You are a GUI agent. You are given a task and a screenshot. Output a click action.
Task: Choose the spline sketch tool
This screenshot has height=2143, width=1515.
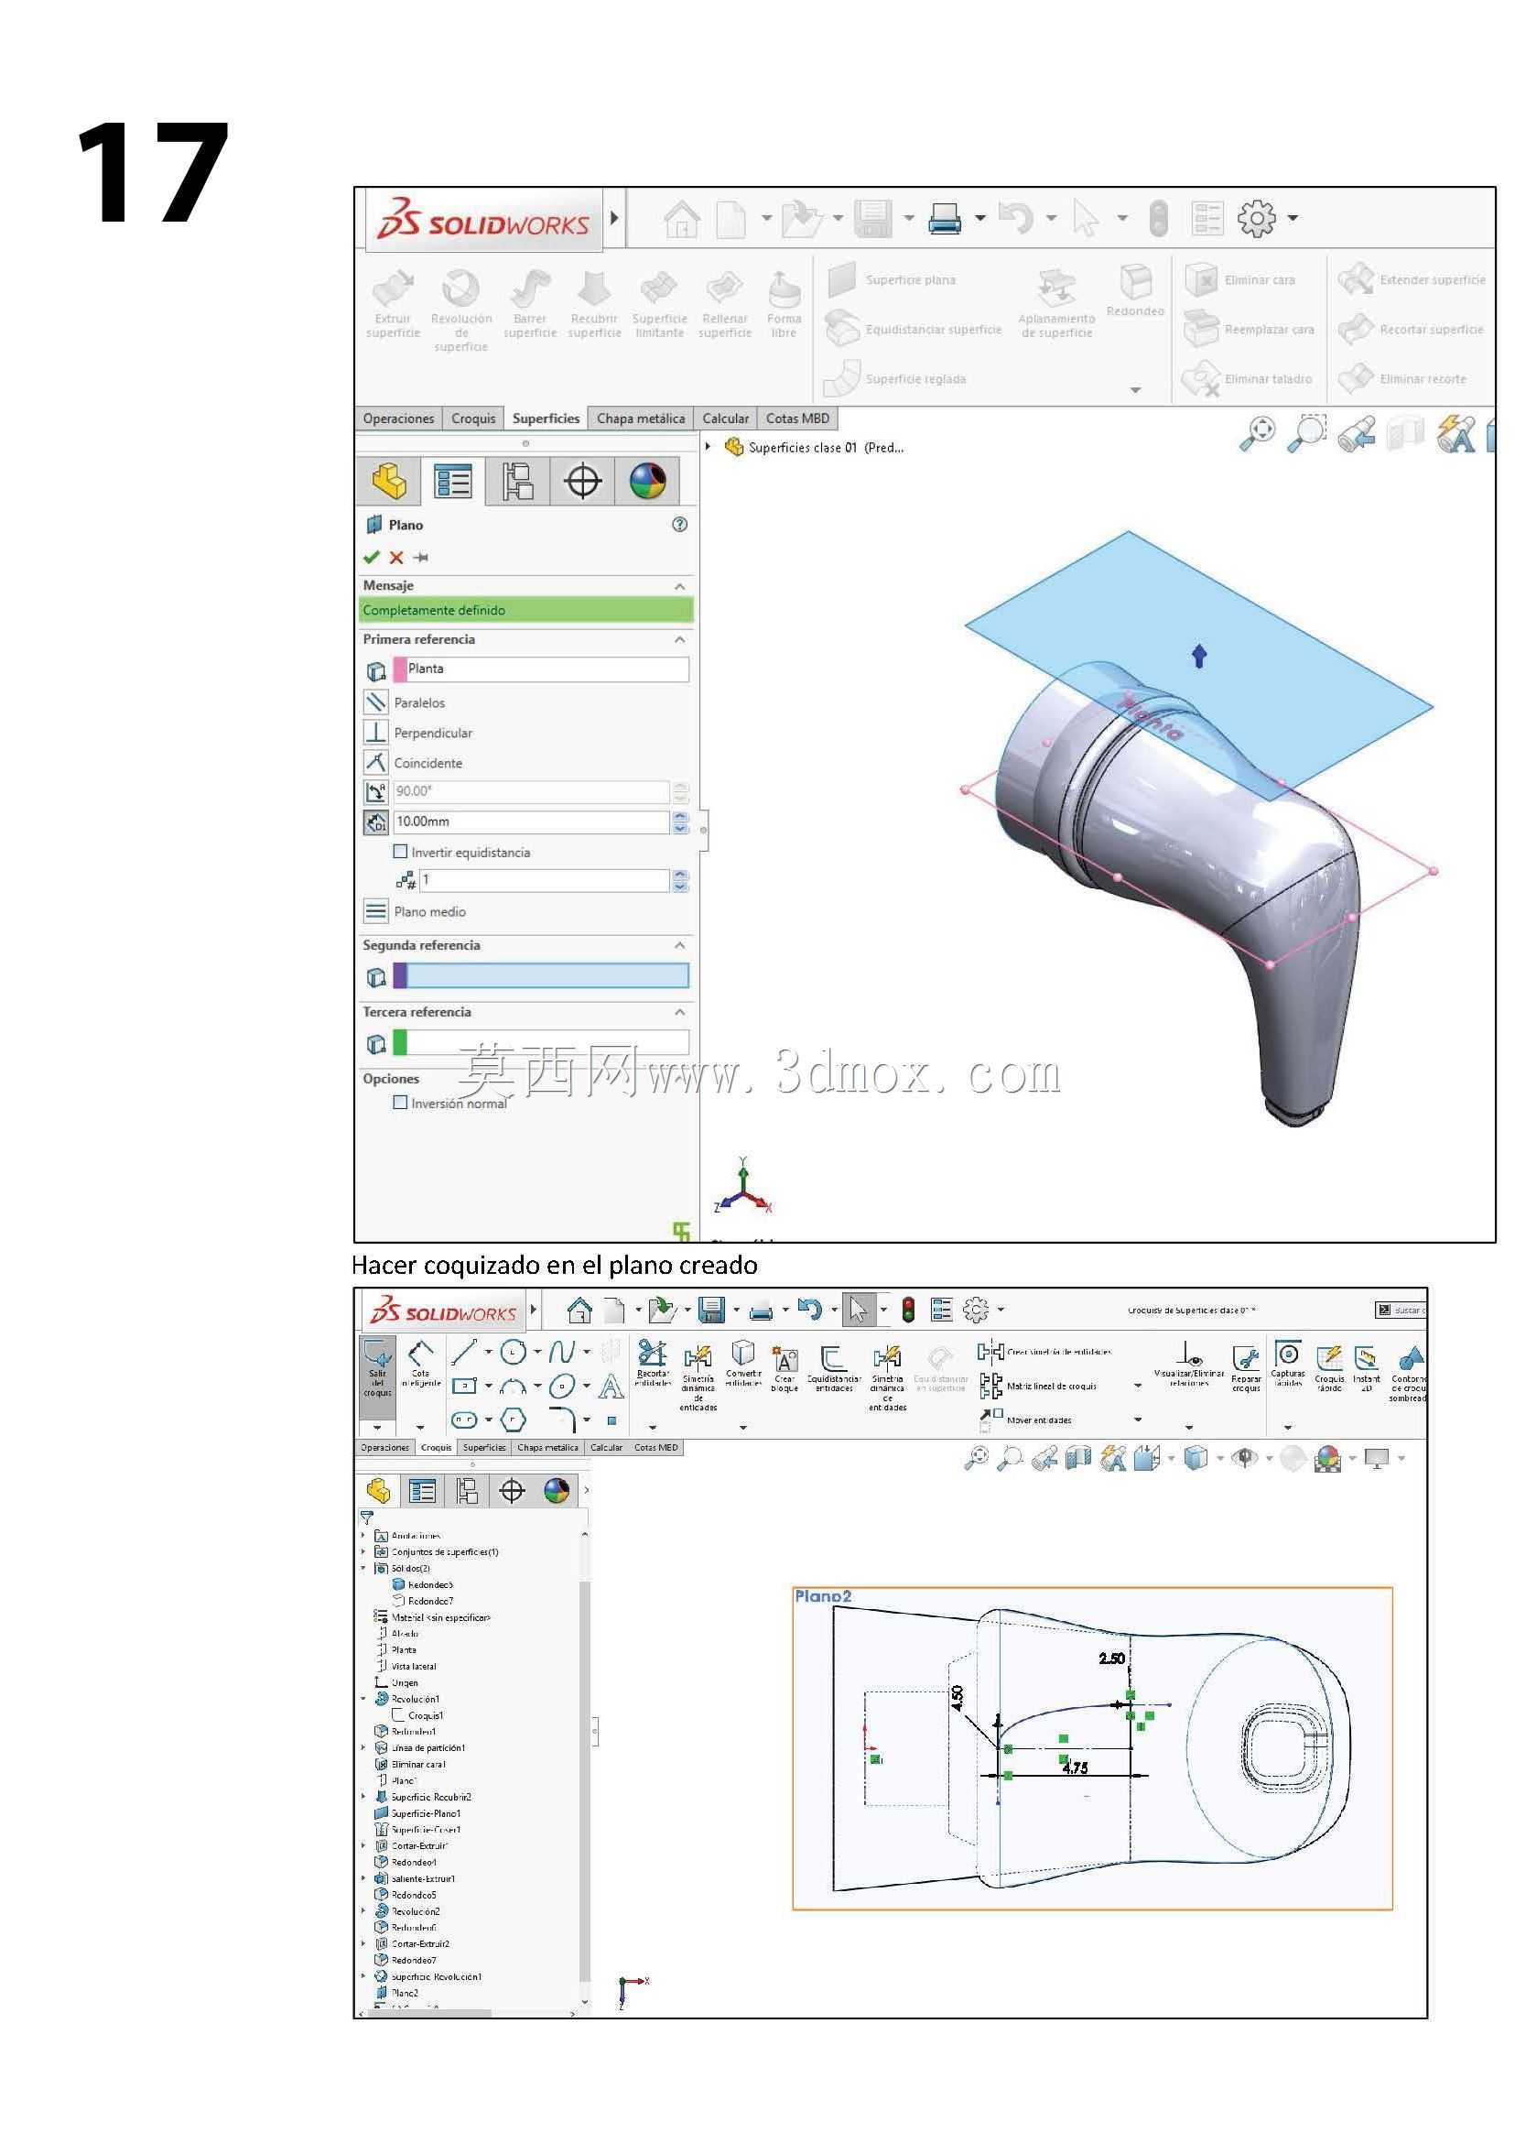(561, 1352)
